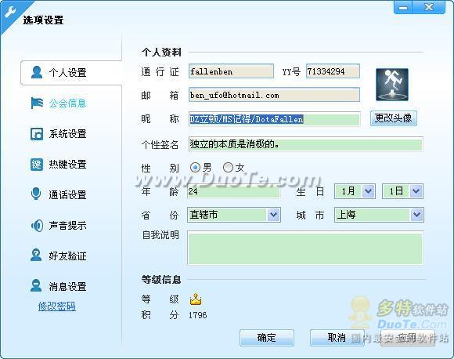This screenshot has height=359, width=454.
Task: Click the 更改头像 button
Action: point(394,118)
